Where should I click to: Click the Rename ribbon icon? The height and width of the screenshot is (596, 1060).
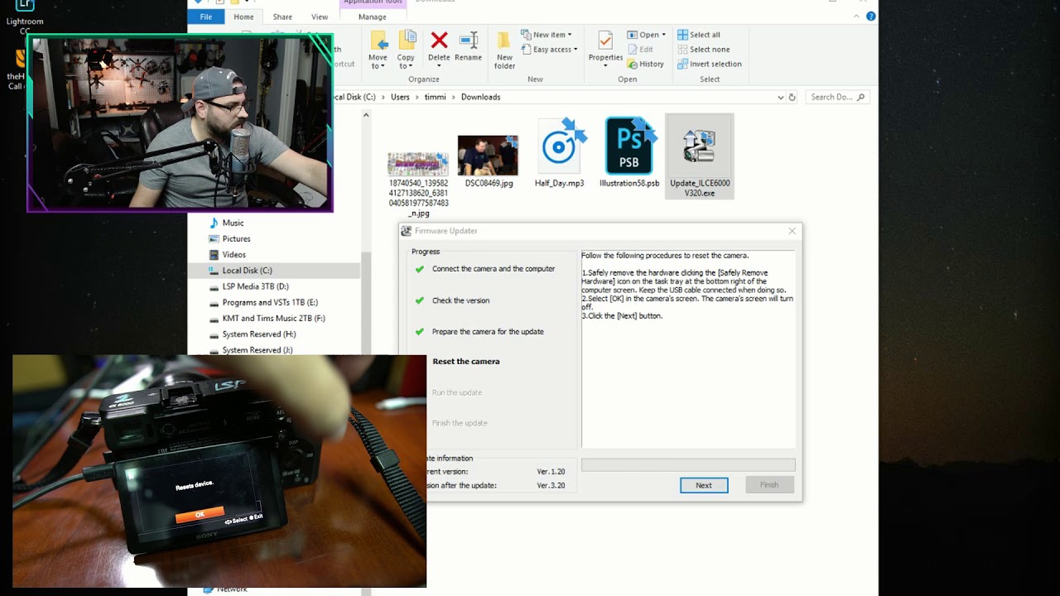[x=468, y=46]
